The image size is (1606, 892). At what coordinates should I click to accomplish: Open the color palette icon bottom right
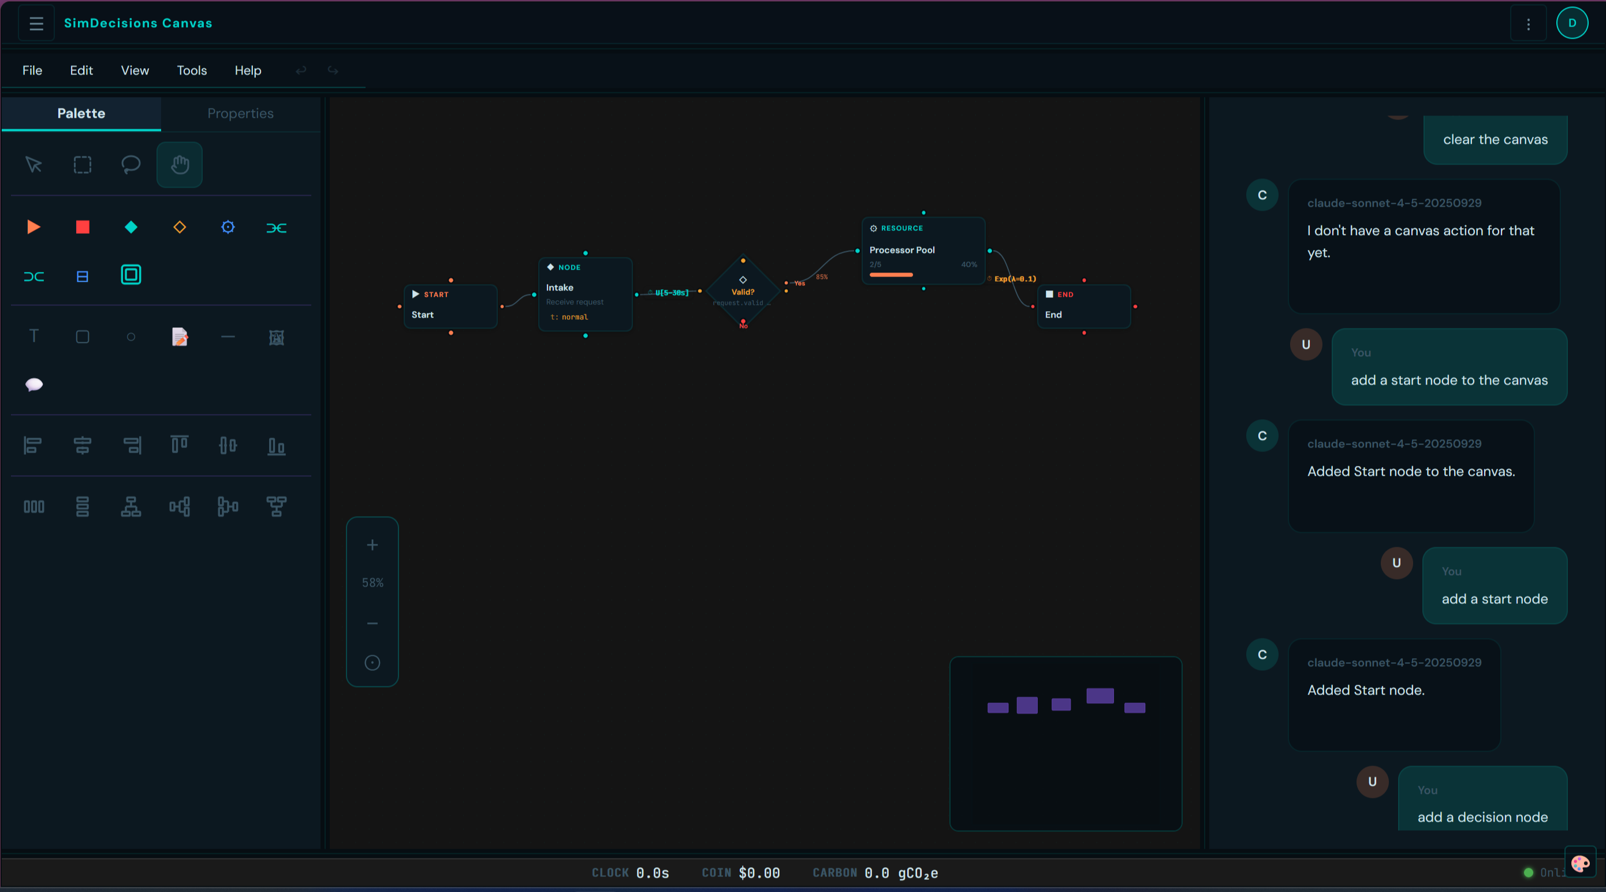[1581, 863]
